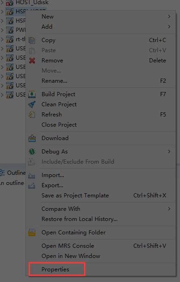This screenshot has width=180, height=282.
Task: Click the Debug As bug icon
Action: point(32,152)
